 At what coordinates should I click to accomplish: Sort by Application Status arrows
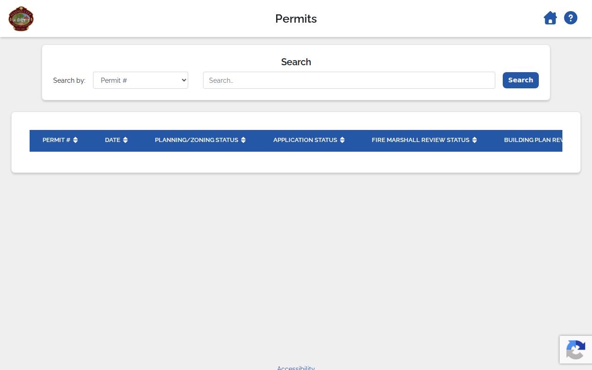coord(342,140)
